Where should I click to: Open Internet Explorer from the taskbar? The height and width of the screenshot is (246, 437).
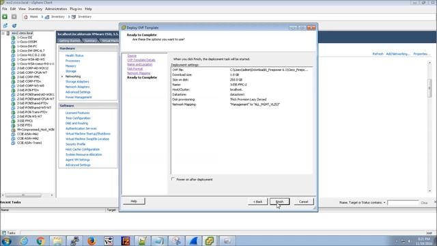point(24,241)
